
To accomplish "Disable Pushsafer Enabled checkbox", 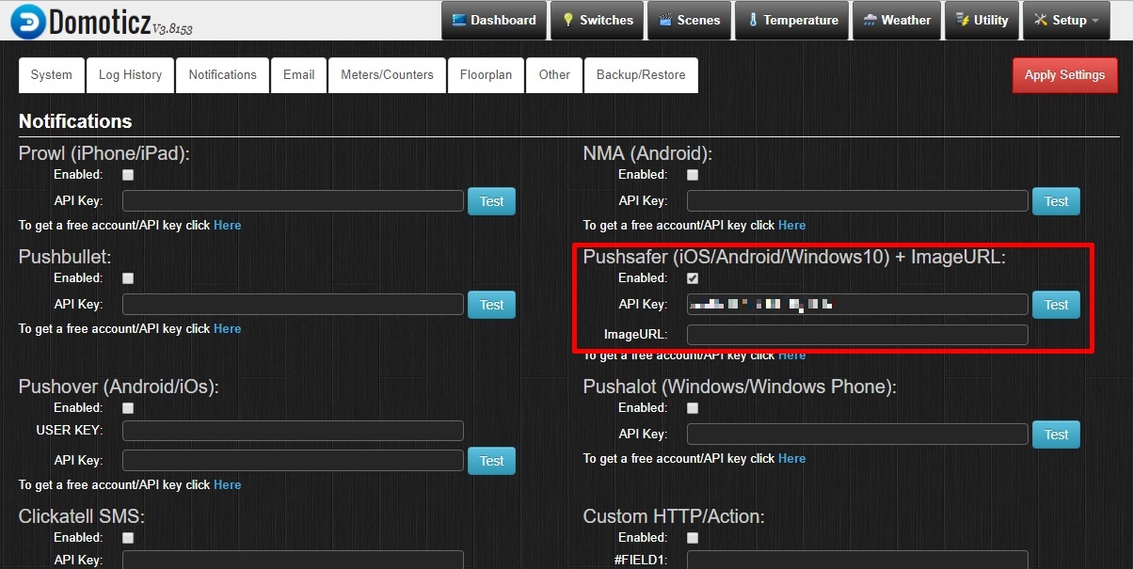I will 693,278.
